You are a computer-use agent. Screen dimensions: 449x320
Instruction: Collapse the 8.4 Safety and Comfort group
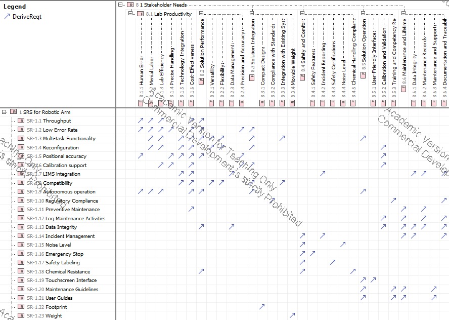coord(302,13)
